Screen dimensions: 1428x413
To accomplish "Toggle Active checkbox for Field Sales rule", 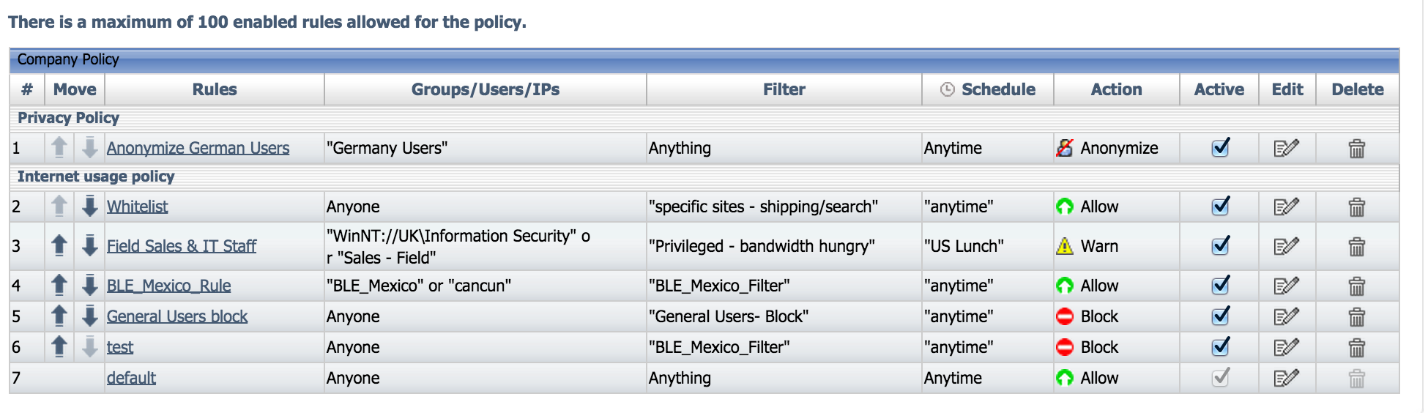I will click(x=1220, y=246).
